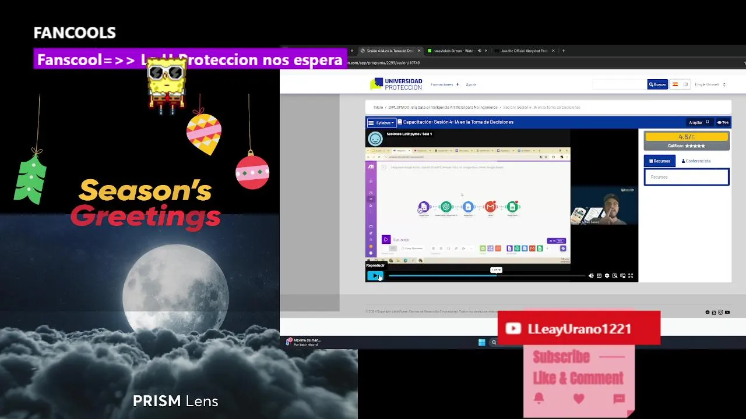Select the Spanish flag language icon
This screenshot has width=746, height=419.
(x=675, y=84)
